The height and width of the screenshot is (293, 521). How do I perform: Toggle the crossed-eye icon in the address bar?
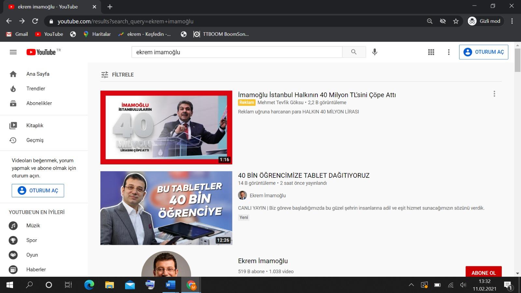point(443,21)
